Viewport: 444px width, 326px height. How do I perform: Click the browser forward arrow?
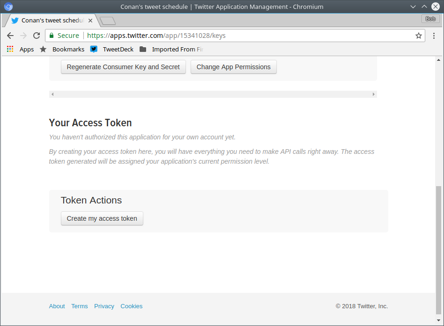[23, 36]
